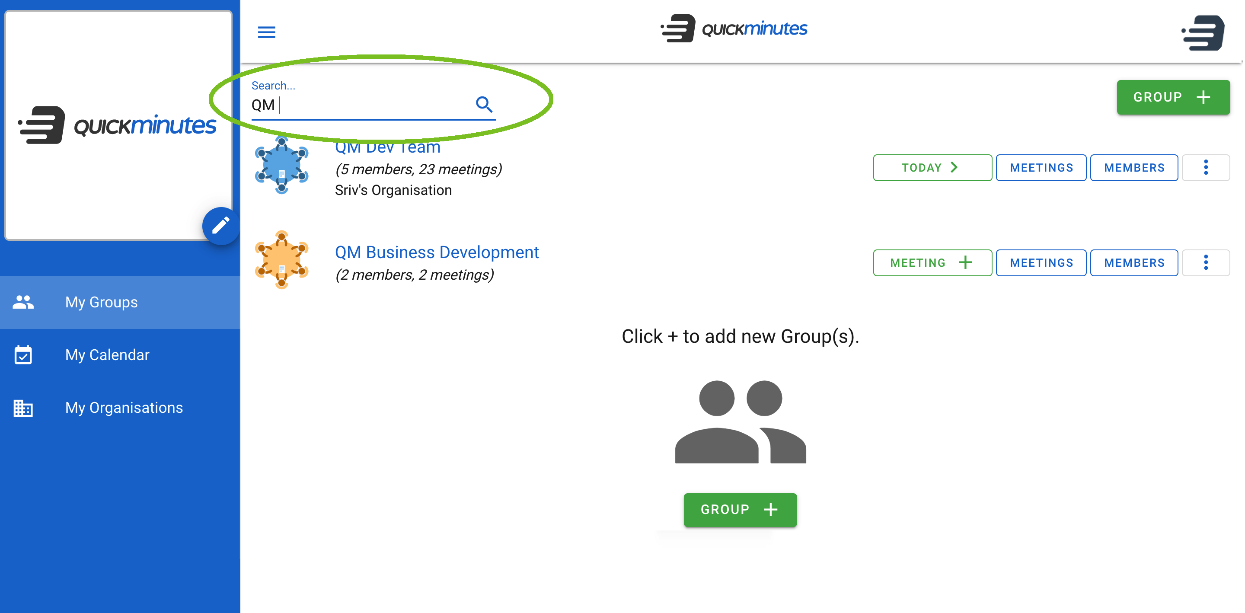Viewport: 1245px width, 613px height.
Task: Click the QM Dev Team group icon
Action: pyautogui.click(x=282, y=165)
